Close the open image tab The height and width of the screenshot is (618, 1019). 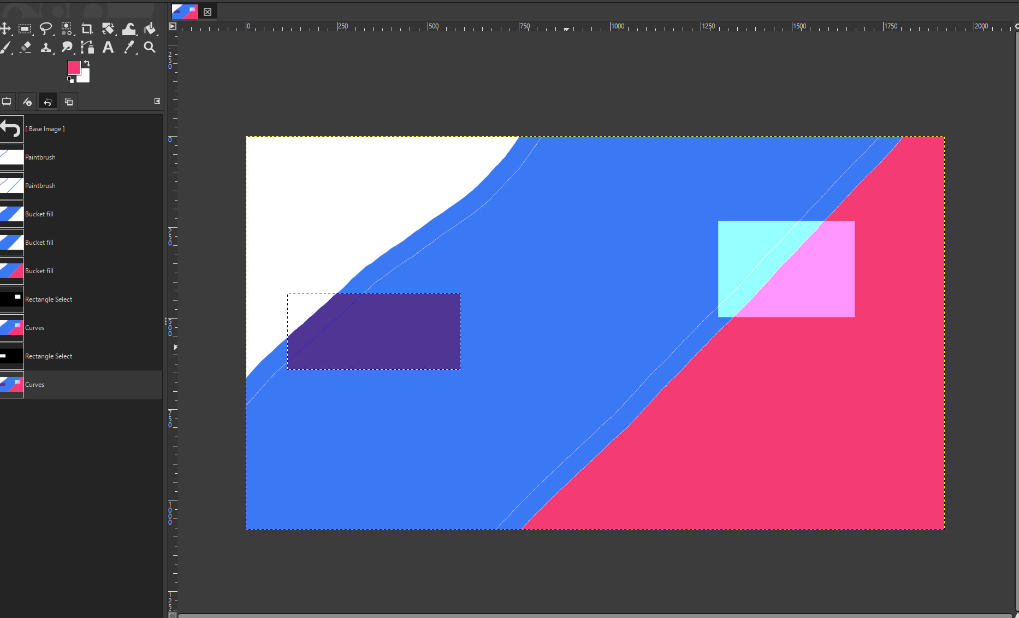coord(208,11)
